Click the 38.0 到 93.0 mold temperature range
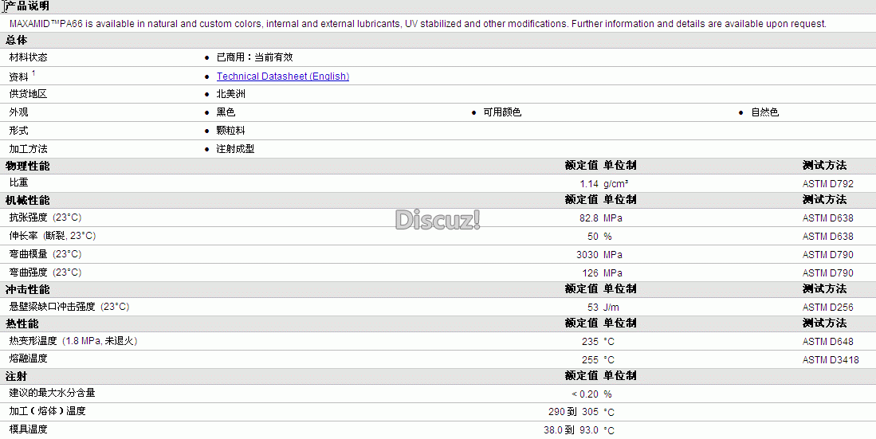Image resolution: width=876 pixels, height=439 pixels. [571, 430]
